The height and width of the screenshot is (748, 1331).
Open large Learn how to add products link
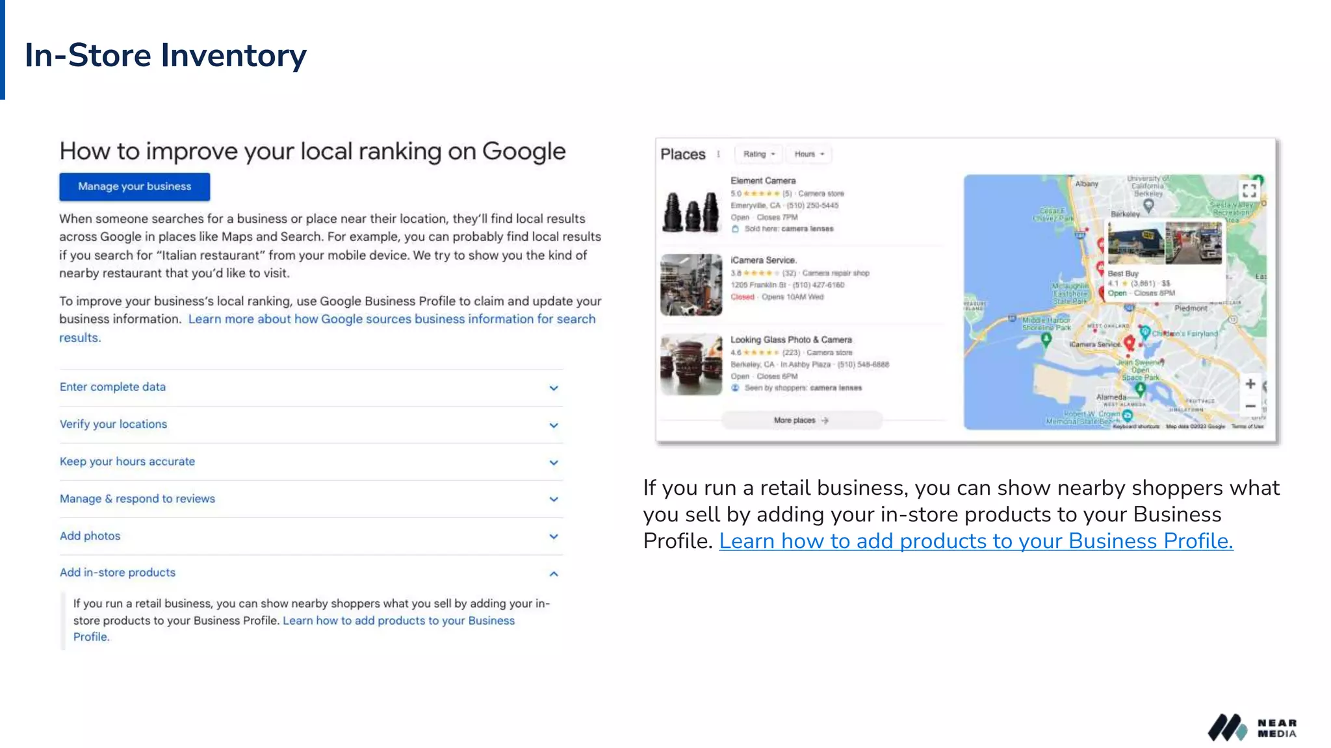(976, 541)
